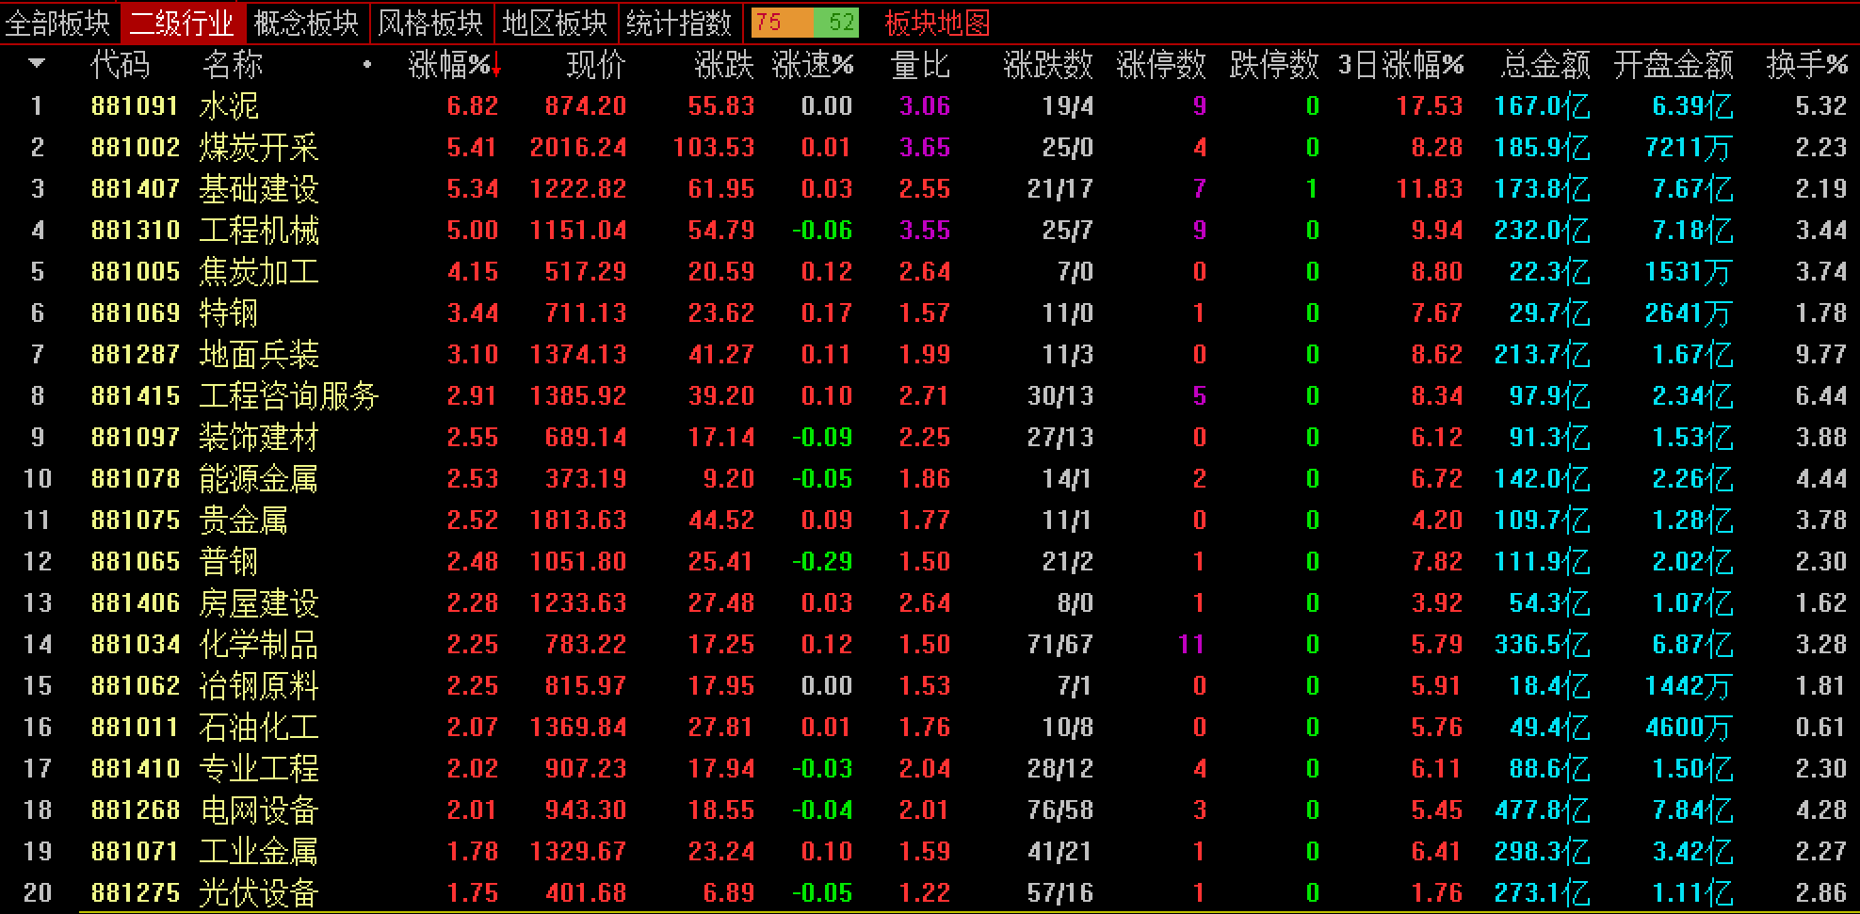The height and width of the screenshot is (914, 1860).
Task: Open the 概念板块 tab
Action: (x=307, y=23)
